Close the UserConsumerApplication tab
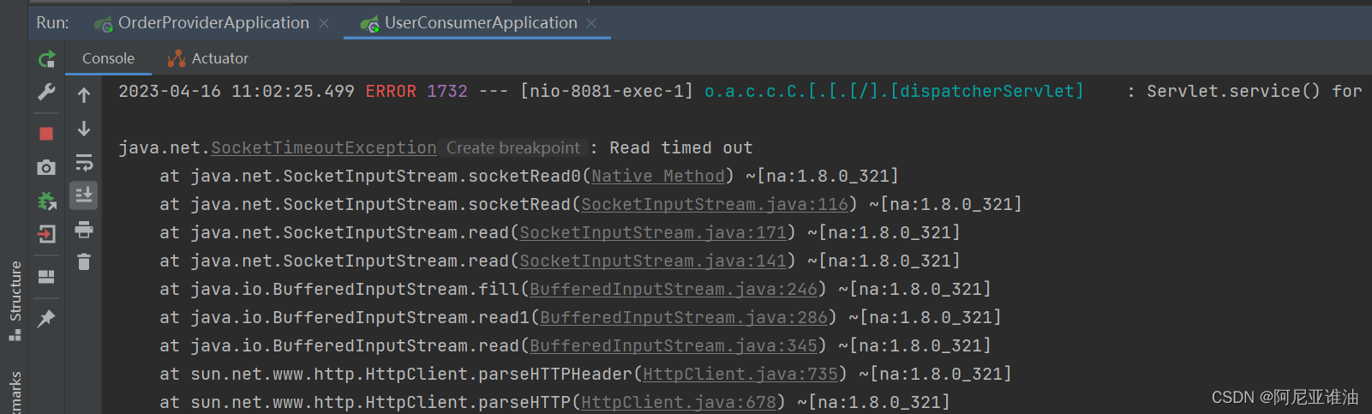The height and width of the screenshot is (414, 1372). (x=591, y=23)
